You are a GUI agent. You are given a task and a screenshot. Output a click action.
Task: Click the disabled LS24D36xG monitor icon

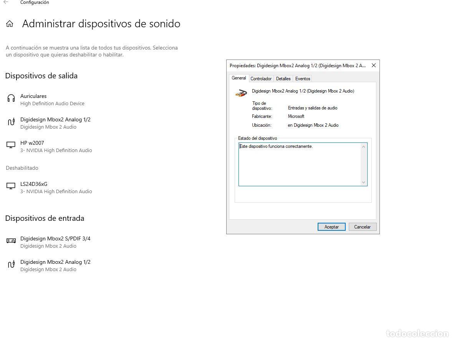11,186
